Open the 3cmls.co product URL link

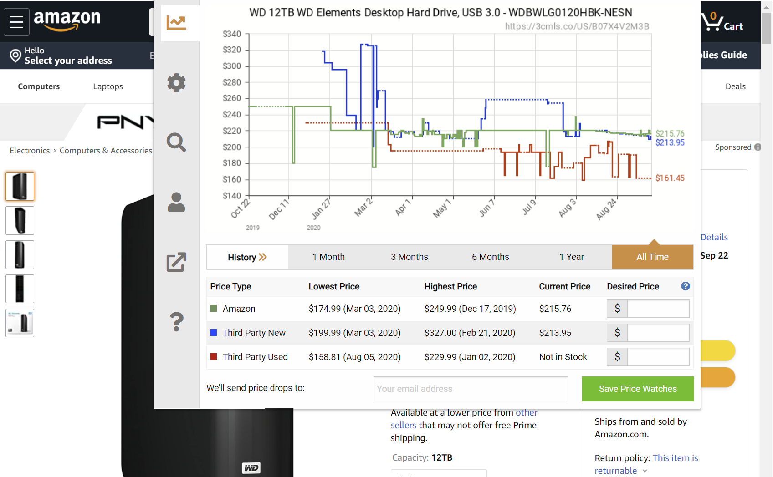577,26
